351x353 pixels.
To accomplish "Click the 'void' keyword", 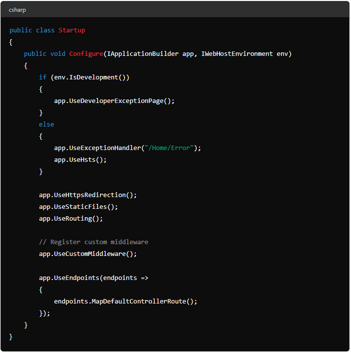I will 58,54.
